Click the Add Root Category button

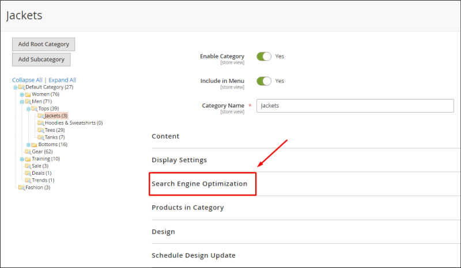click(x=44, y=44)
